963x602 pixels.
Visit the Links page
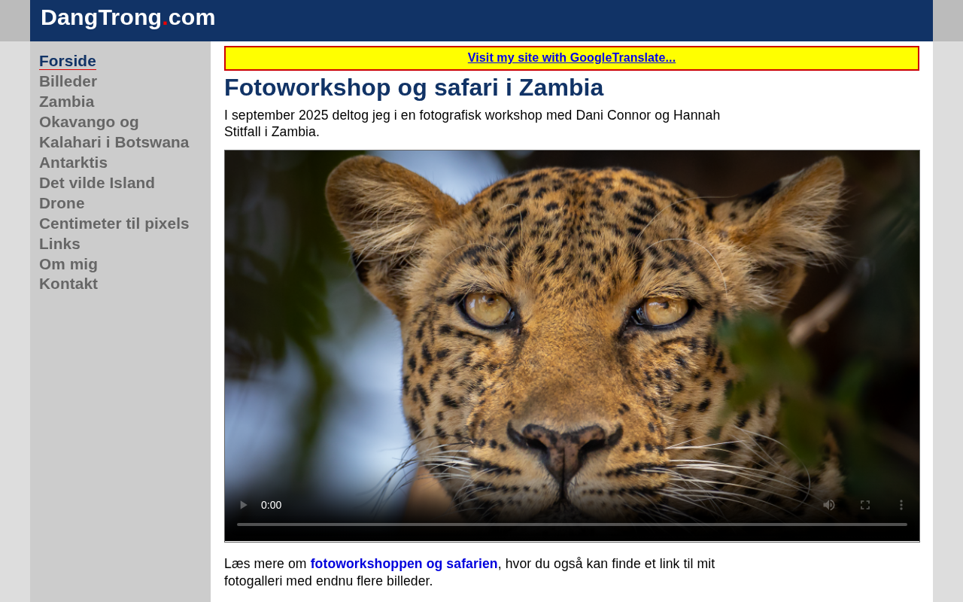[59, 244]
